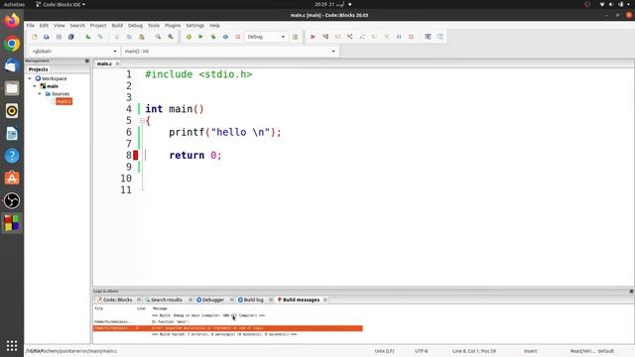Open the View menu
635x357 pixels.
pos(60,26)
